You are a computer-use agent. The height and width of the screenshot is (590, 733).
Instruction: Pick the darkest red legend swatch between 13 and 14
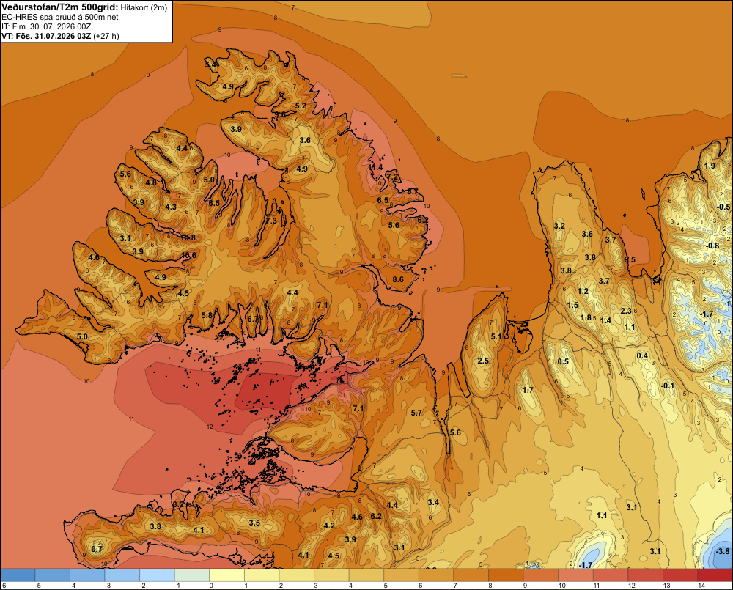tap(680, 575)
